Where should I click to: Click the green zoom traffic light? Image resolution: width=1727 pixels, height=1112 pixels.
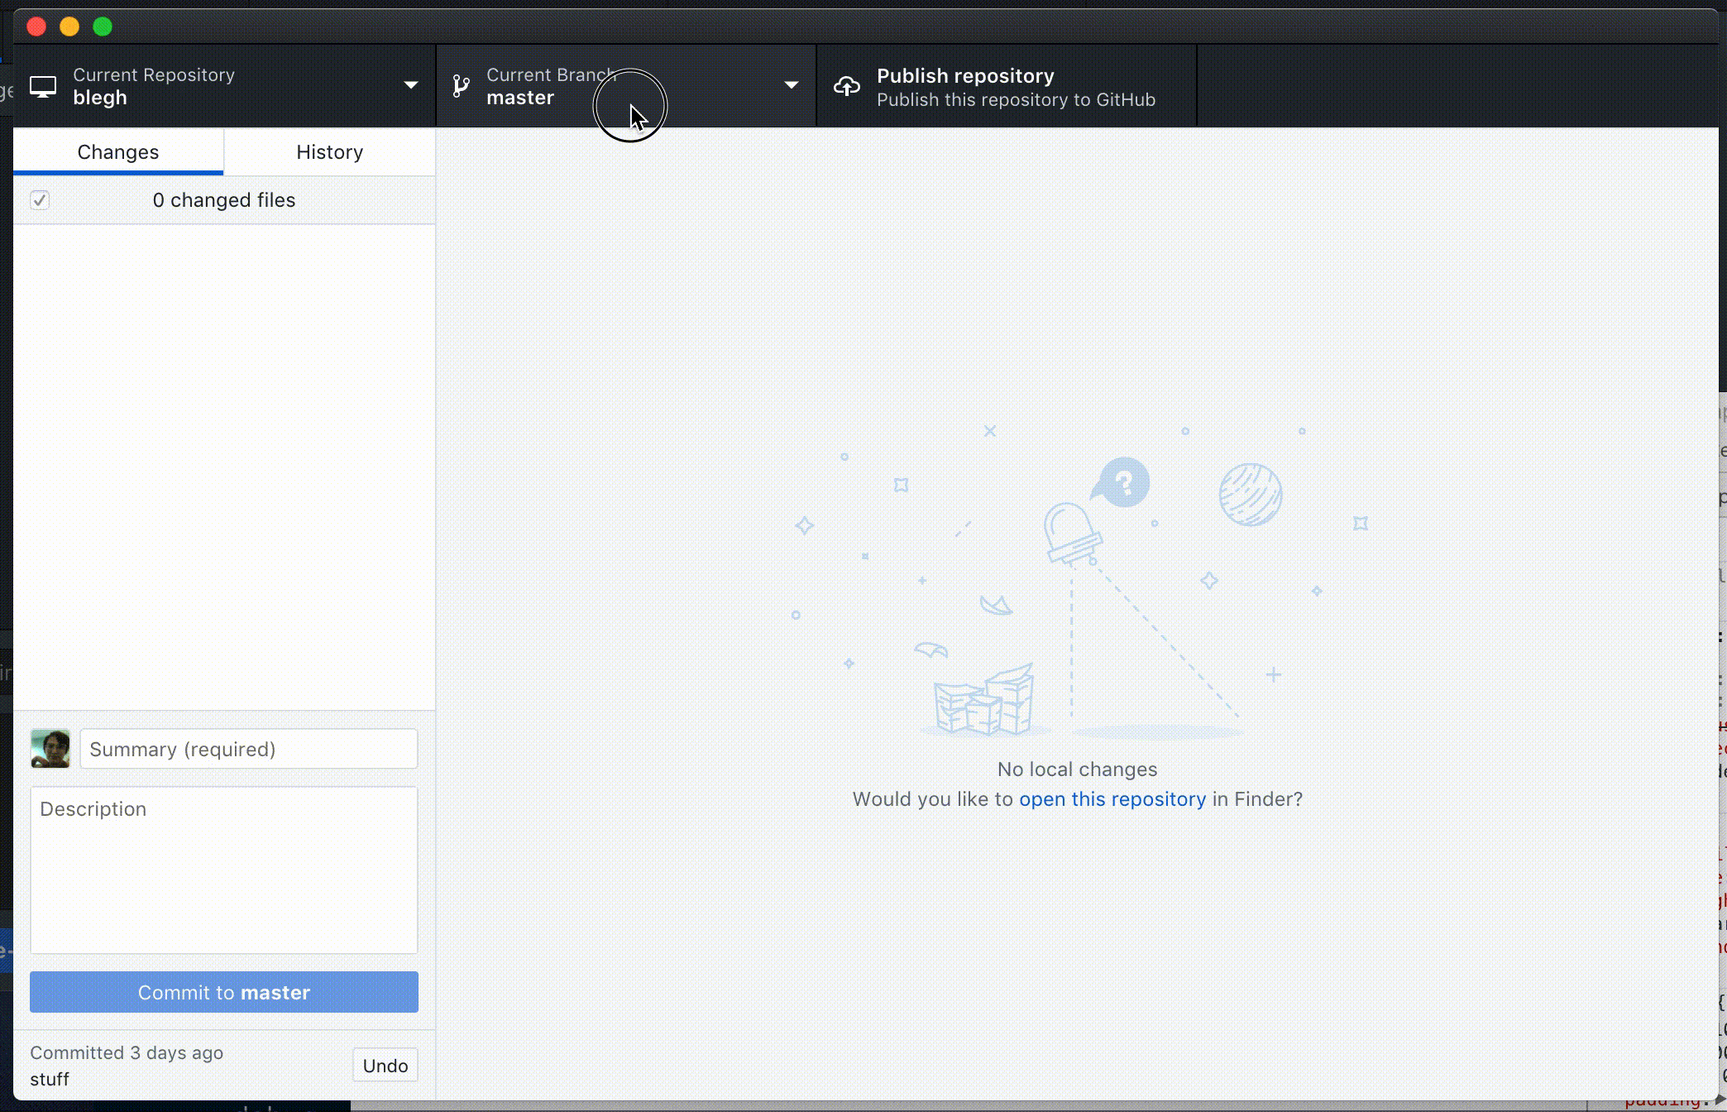pos(102,26)
